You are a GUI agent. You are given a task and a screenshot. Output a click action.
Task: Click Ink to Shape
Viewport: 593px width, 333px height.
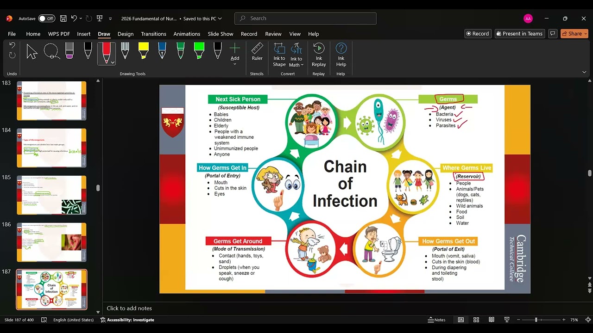click(x=279, y=55)
